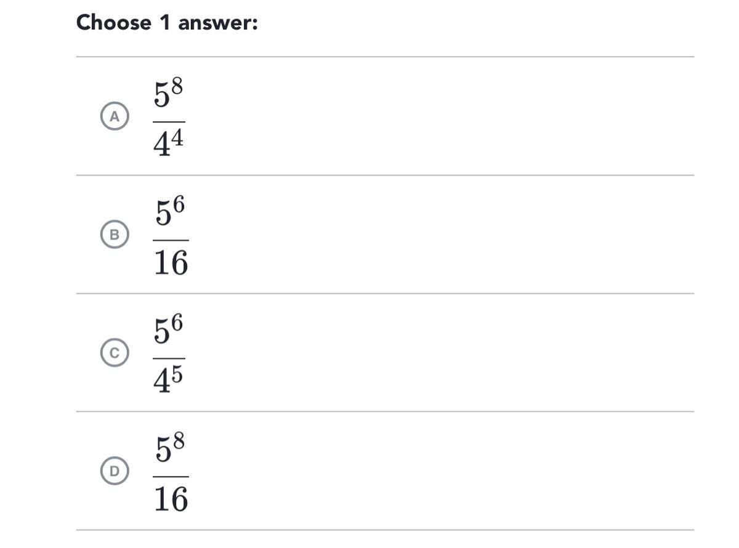Click the fraction in option D
The image size is (739, 548).
[x=171, y=475]
